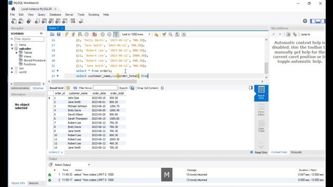Open the Database menu
333x187 pixels.
(55, 15)
